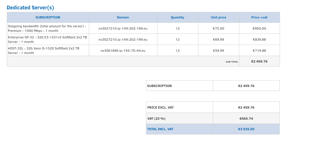This screenshot has height=141, width=311.
Task: Click the VAT (23 %) amount €565.74
Action: [246, 119]
